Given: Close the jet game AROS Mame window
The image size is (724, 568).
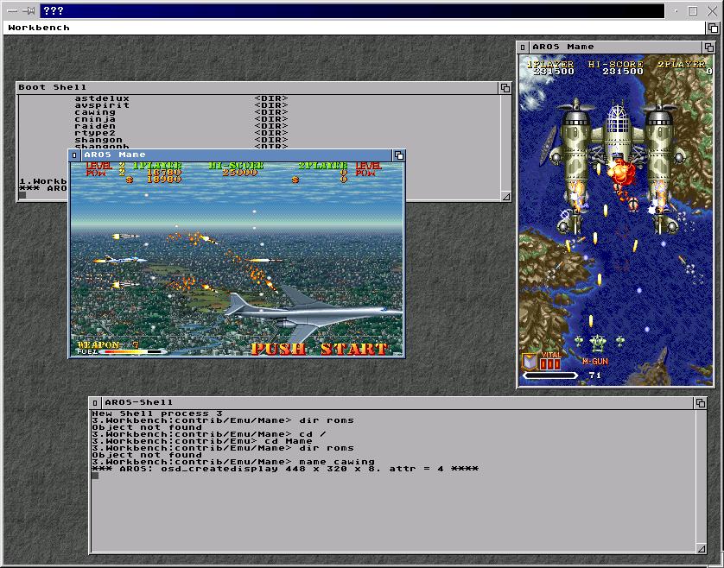Looking at the screenshot, I should (x=74, y=155).
